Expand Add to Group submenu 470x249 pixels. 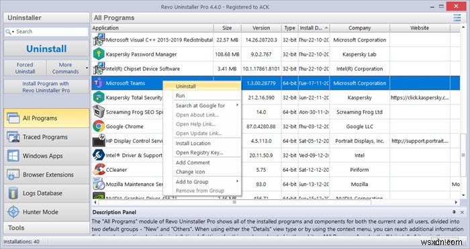click(237, 181)
